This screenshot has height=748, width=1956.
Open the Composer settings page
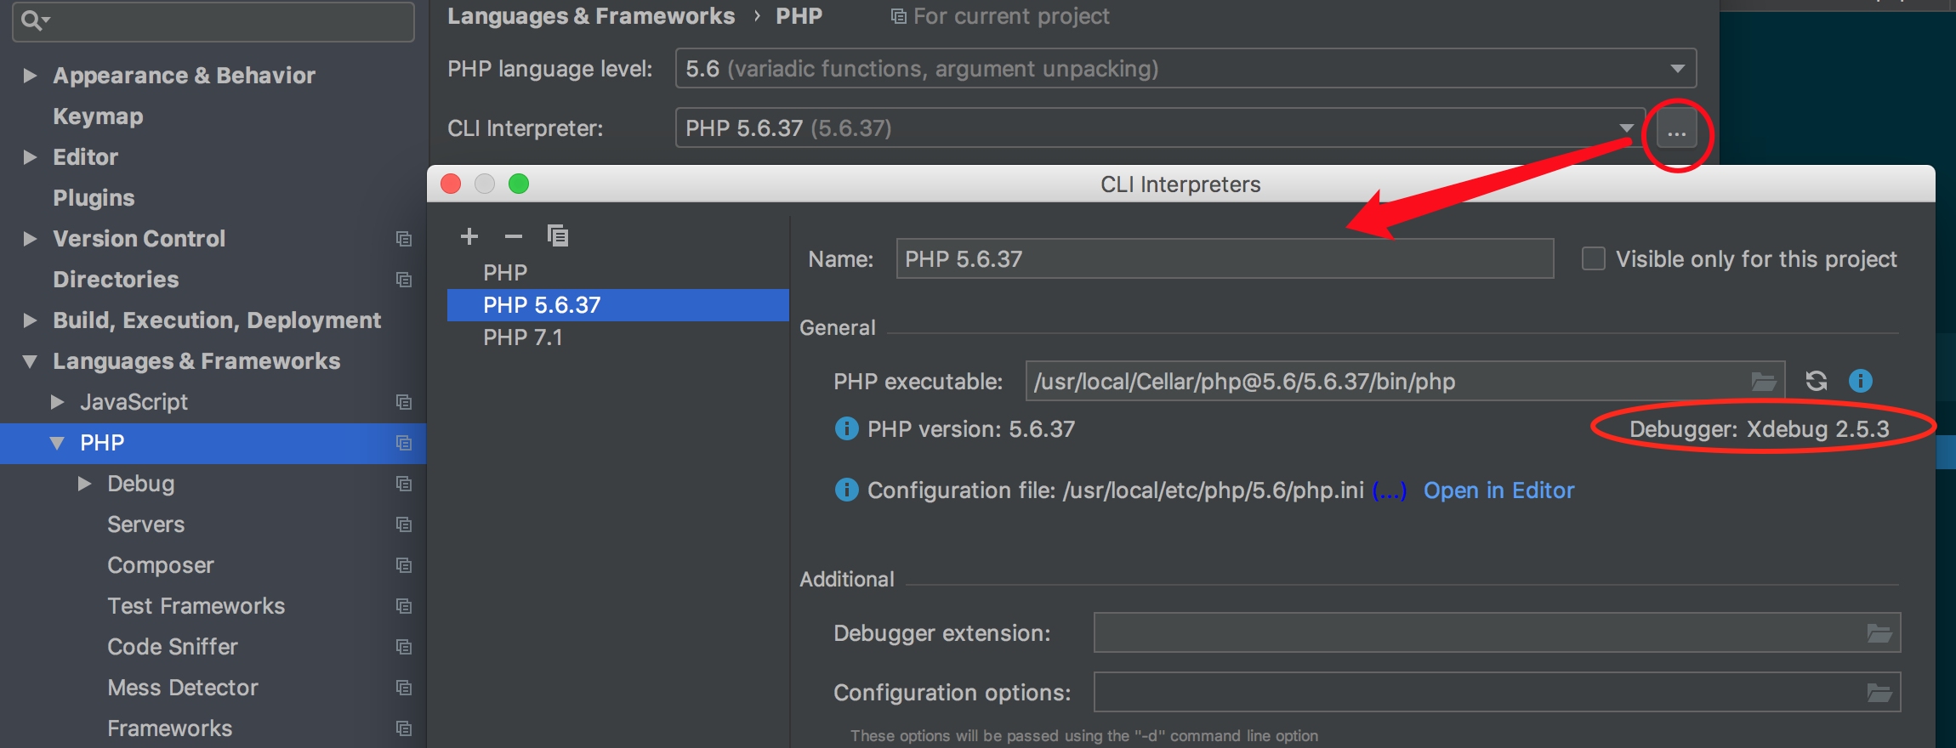(x=160, y=565)
